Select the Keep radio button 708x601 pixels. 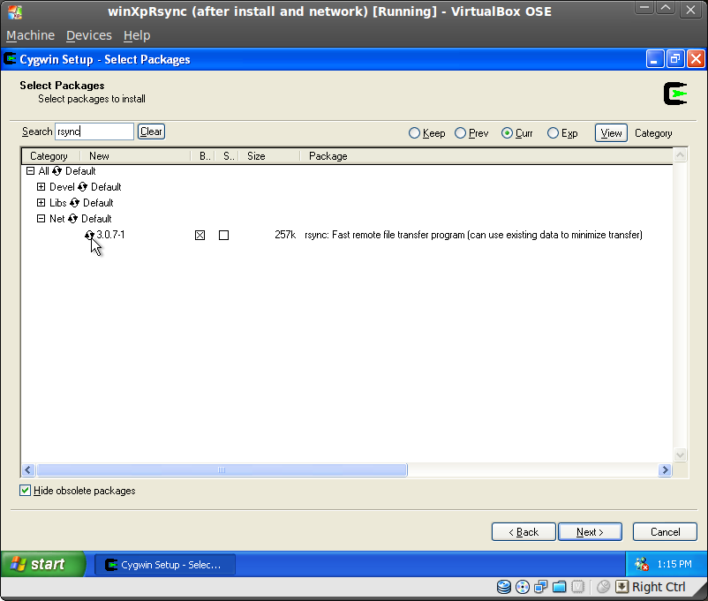coord(415,132)
